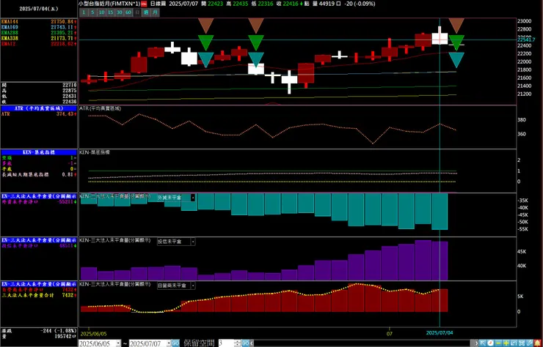This screenshot has width=543, height=347.
Task: Click the second green triangle marker on chart
Action: point(256,42)
